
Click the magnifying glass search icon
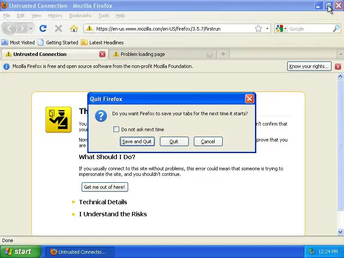(x=336, y=28)
